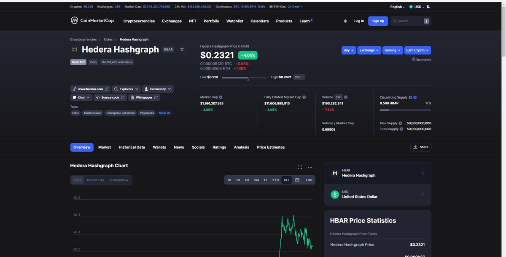Viewport: 506px width, 257px height.
Task: Click the Sponsored label icon
Action: pyautogui.click(x=414, y=59)
